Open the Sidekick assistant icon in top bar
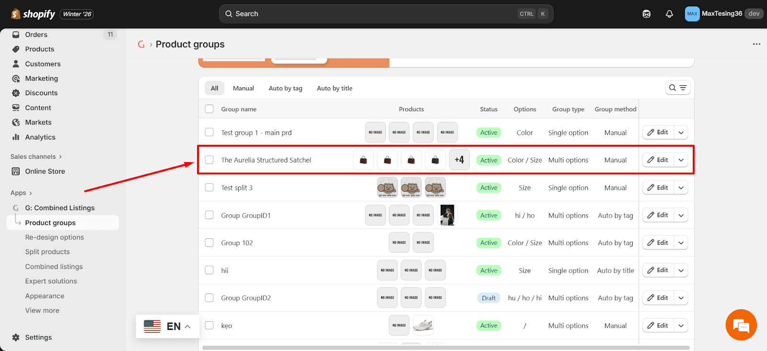This screenshot has width=767, height=351. 646,14
